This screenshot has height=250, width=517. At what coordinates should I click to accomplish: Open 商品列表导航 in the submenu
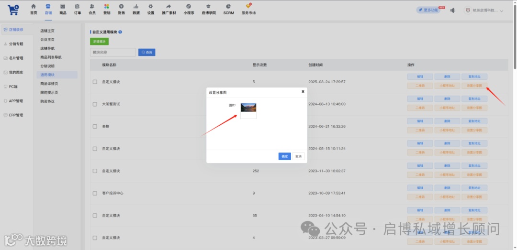click(x=51, y=57)
